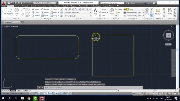Image resolution: width=180 pixels, height=101 pixels.
Task: Select the Line tool
Action: (4, 11)
